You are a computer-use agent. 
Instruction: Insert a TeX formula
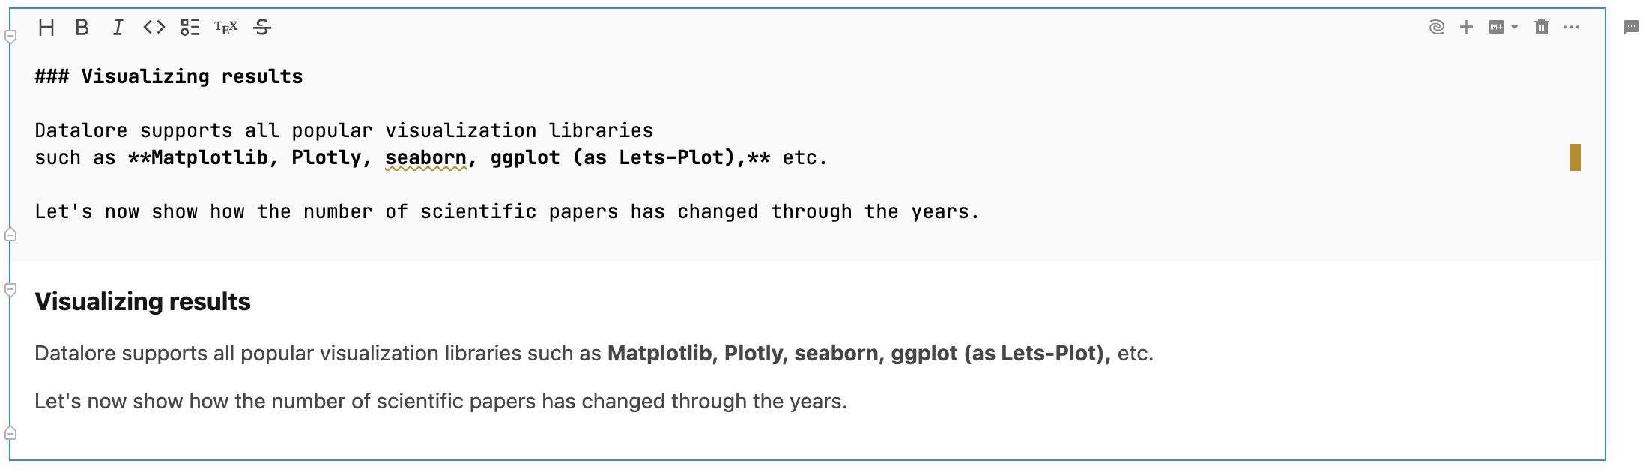[x=225, y=28]
